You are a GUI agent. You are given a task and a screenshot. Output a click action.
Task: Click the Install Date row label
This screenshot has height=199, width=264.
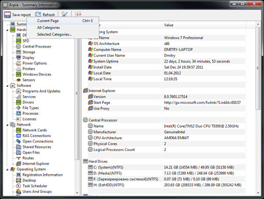pos(102,67)
